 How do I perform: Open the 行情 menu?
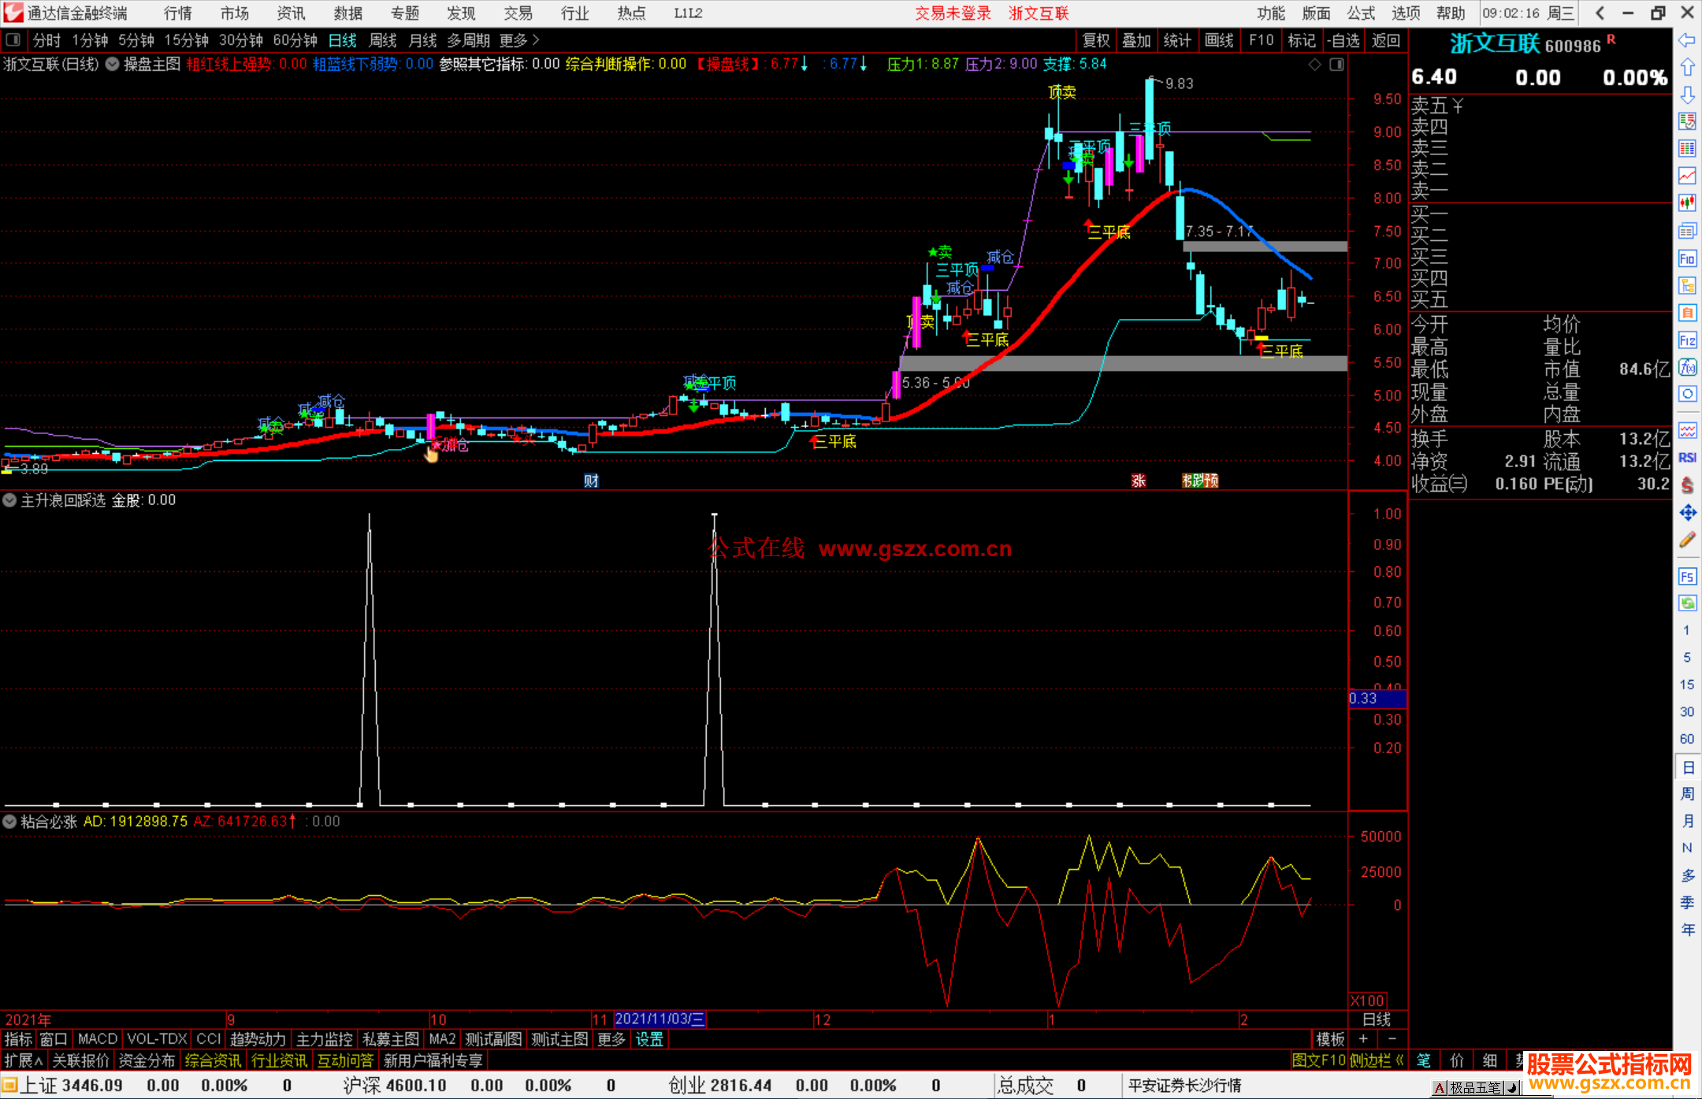177,13
